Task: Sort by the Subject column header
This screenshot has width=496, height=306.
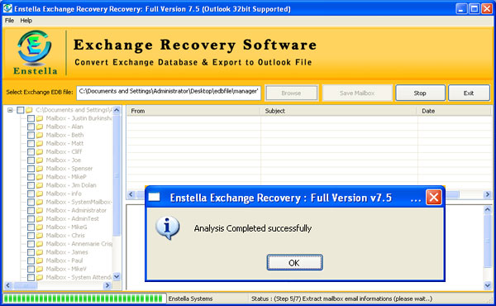Action: coord(339,111)
